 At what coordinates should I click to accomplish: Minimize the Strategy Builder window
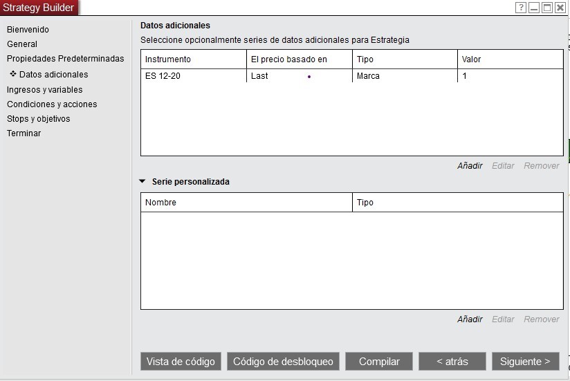tap(534, 8)
